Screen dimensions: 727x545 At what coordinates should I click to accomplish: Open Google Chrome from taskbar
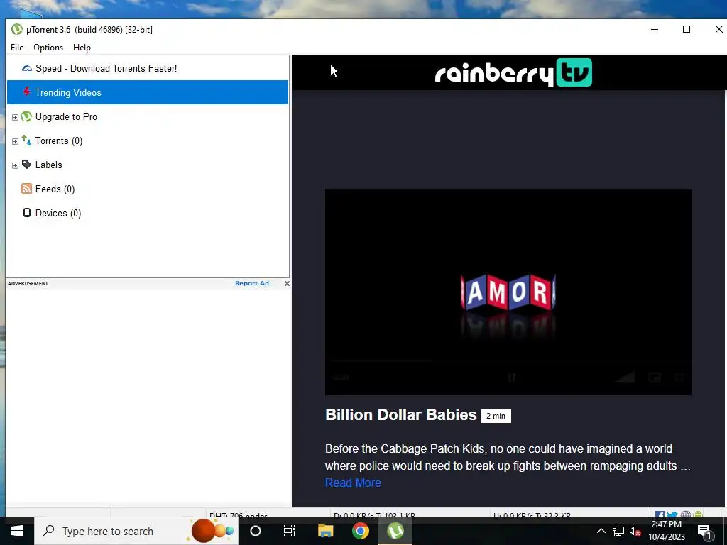[360, 531]
